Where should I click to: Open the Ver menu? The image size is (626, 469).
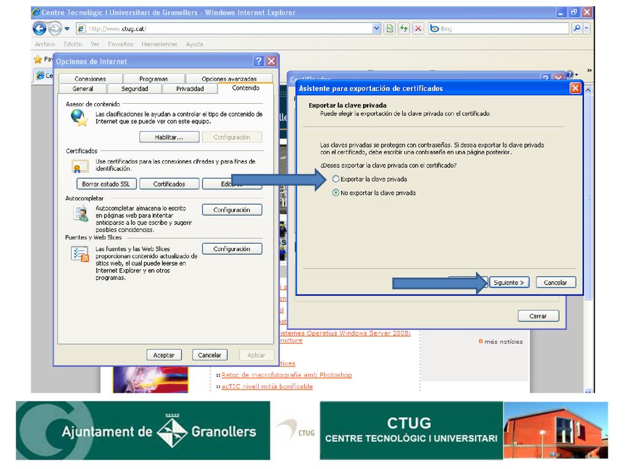click(95, 44)
